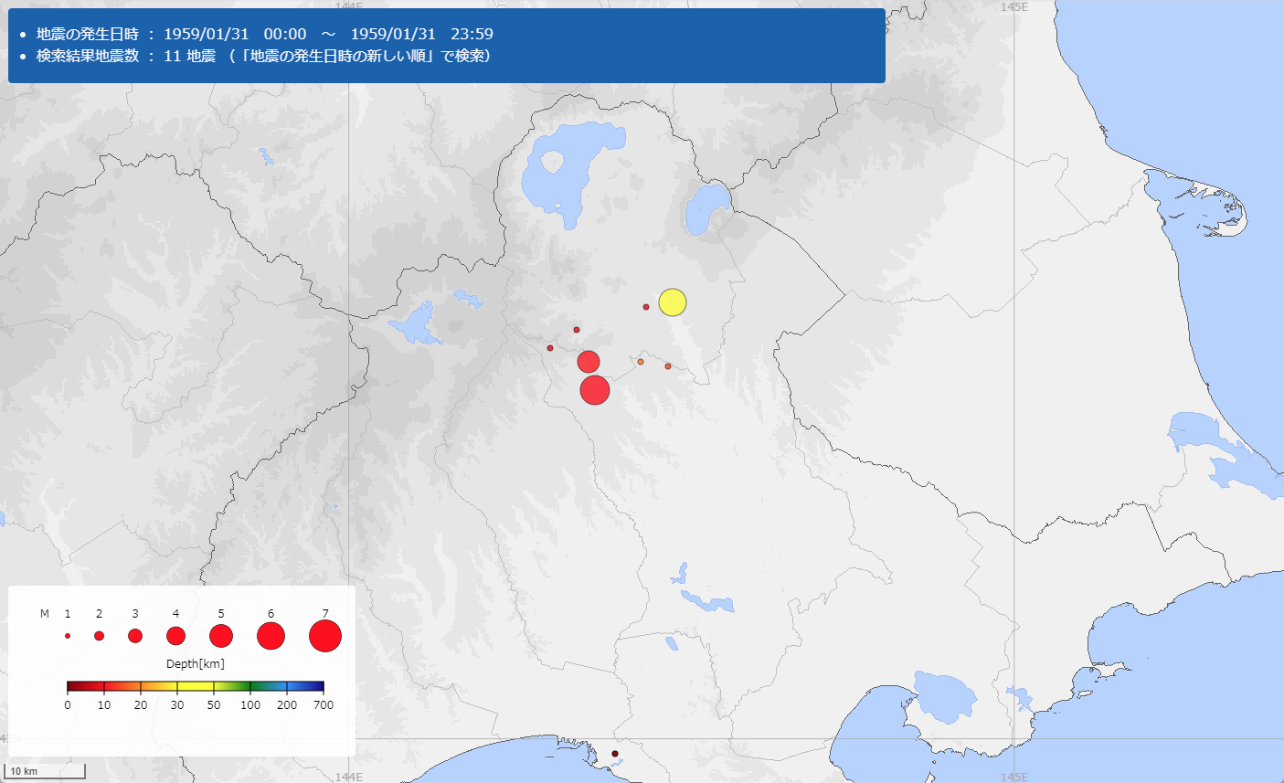This screenshot has width=1284, height=783.
Task: Click the magnitude 3 legend circle
Action: pos(135,636)
